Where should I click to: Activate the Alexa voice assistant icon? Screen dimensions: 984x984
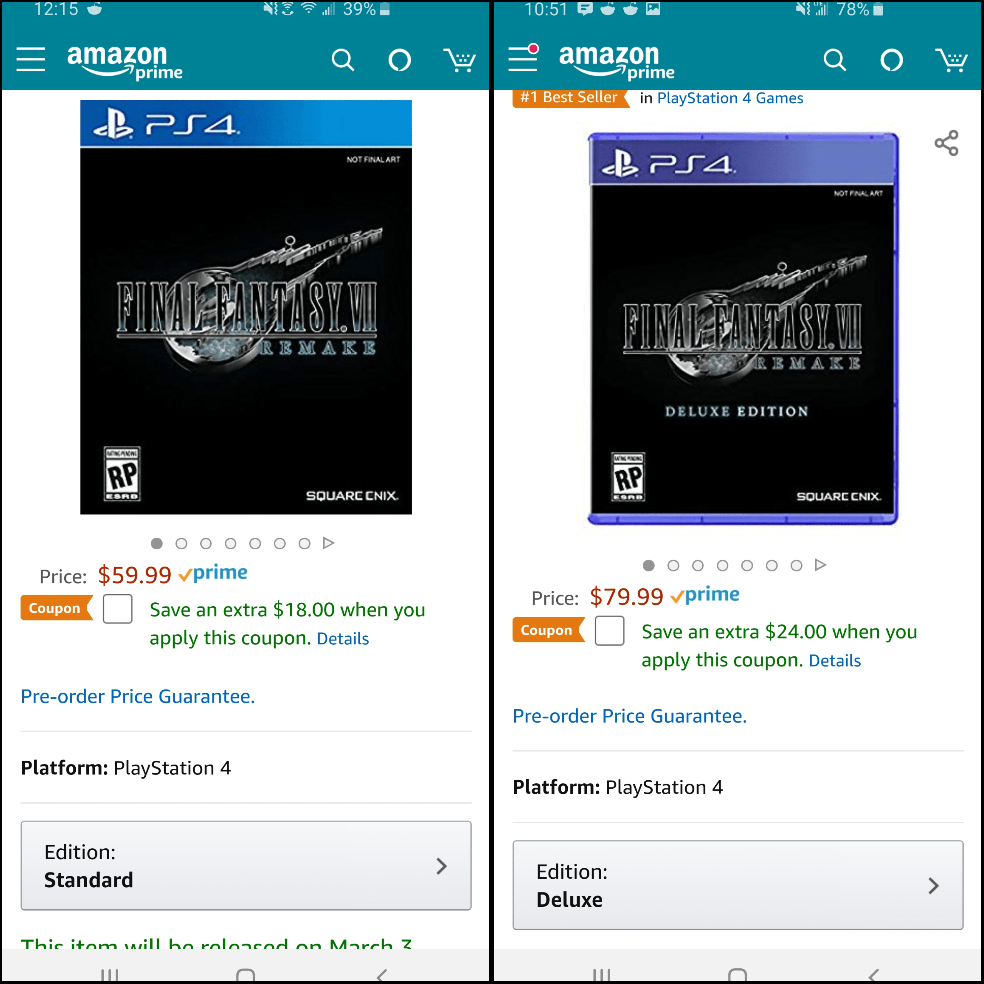[x=399, y=60]
